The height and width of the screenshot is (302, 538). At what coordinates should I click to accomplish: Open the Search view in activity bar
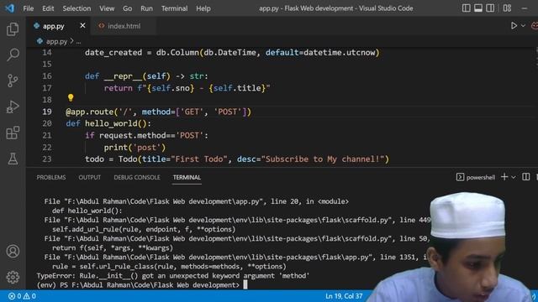pos(13,55)
